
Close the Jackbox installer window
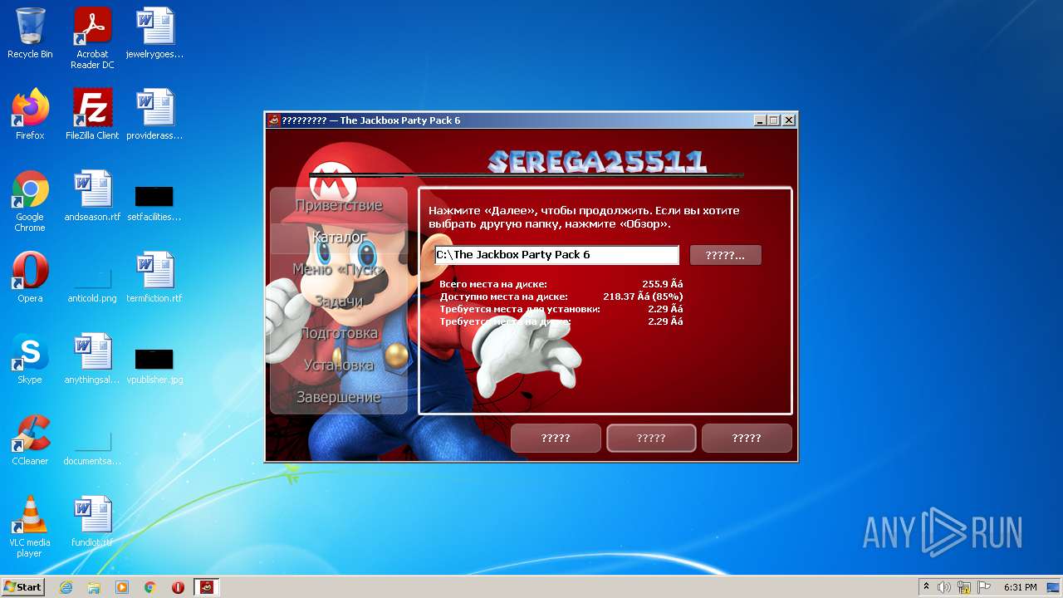789,120
